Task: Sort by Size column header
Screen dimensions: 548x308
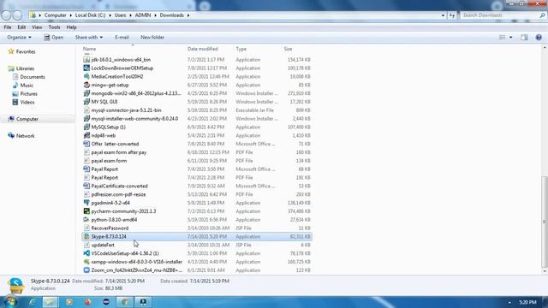Action: tap(288, 49)
